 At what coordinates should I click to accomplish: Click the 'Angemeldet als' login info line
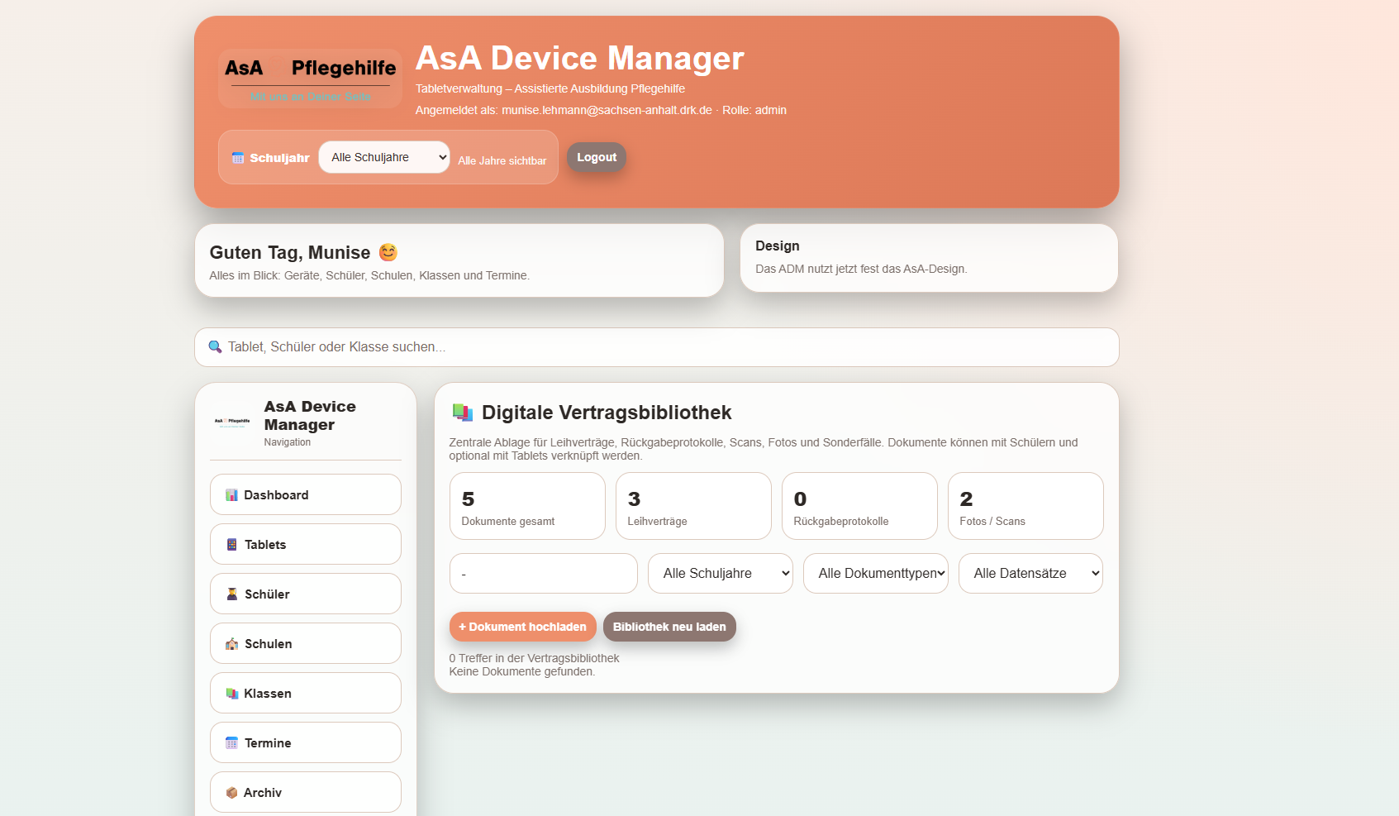pyautogui.click(x=601, y=110)
